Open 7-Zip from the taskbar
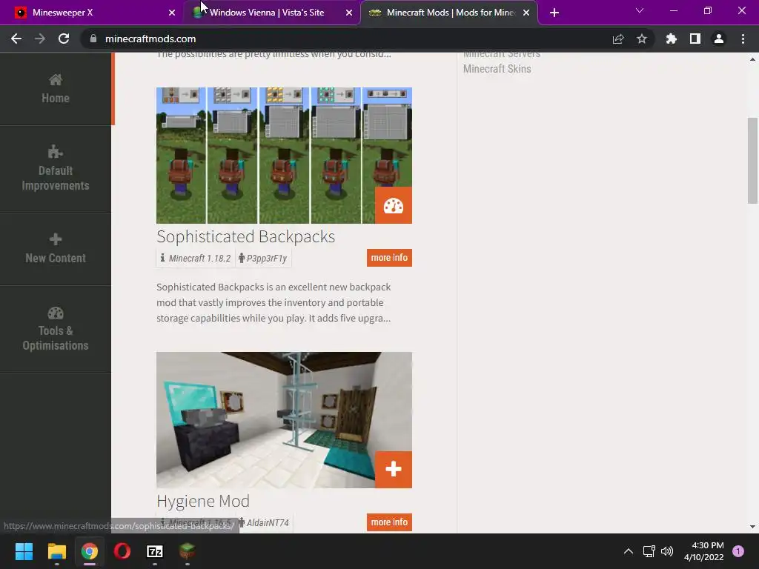The width and height of the screenshot is (759, 569). coord(155,551)
